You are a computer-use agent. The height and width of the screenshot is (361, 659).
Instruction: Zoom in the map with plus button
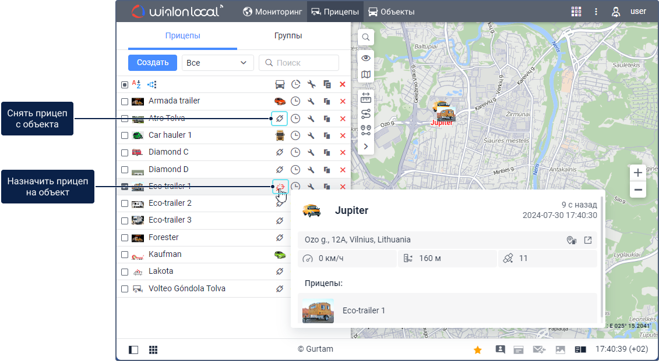[638, 173]
